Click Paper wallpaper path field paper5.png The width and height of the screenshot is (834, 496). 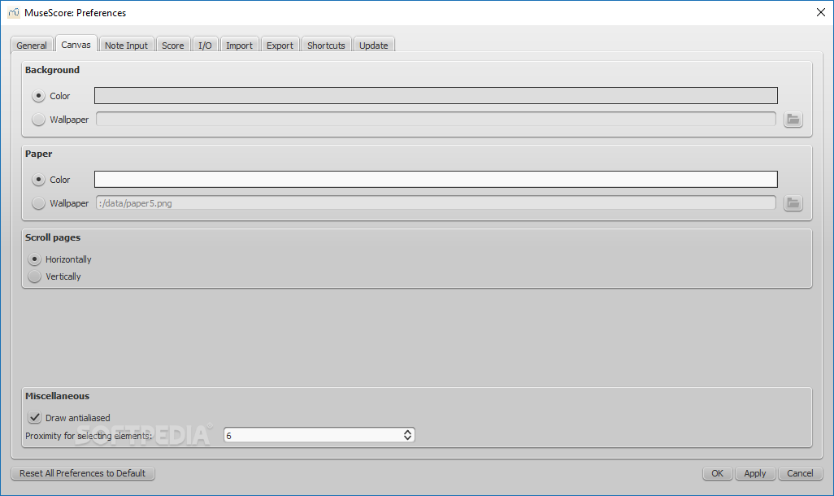[x=436, y=202]
